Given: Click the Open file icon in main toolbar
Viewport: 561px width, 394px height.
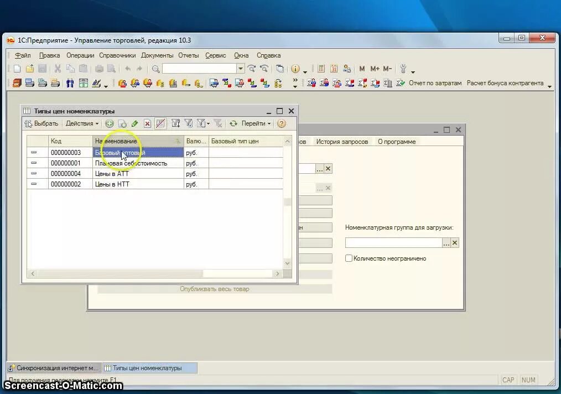Looking at the screenshot, I should 30,69.
